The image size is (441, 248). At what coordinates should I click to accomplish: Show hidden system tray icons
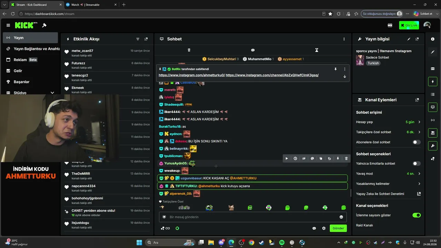point(339,242)
